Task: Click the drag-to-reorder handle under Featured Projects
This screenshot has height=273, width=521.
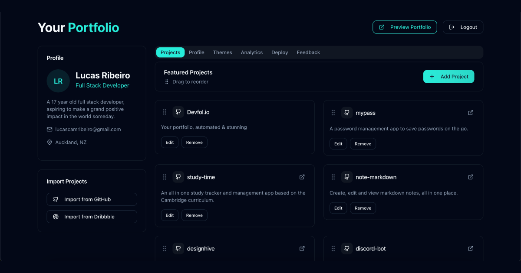Action: click(x=167, y=81)
